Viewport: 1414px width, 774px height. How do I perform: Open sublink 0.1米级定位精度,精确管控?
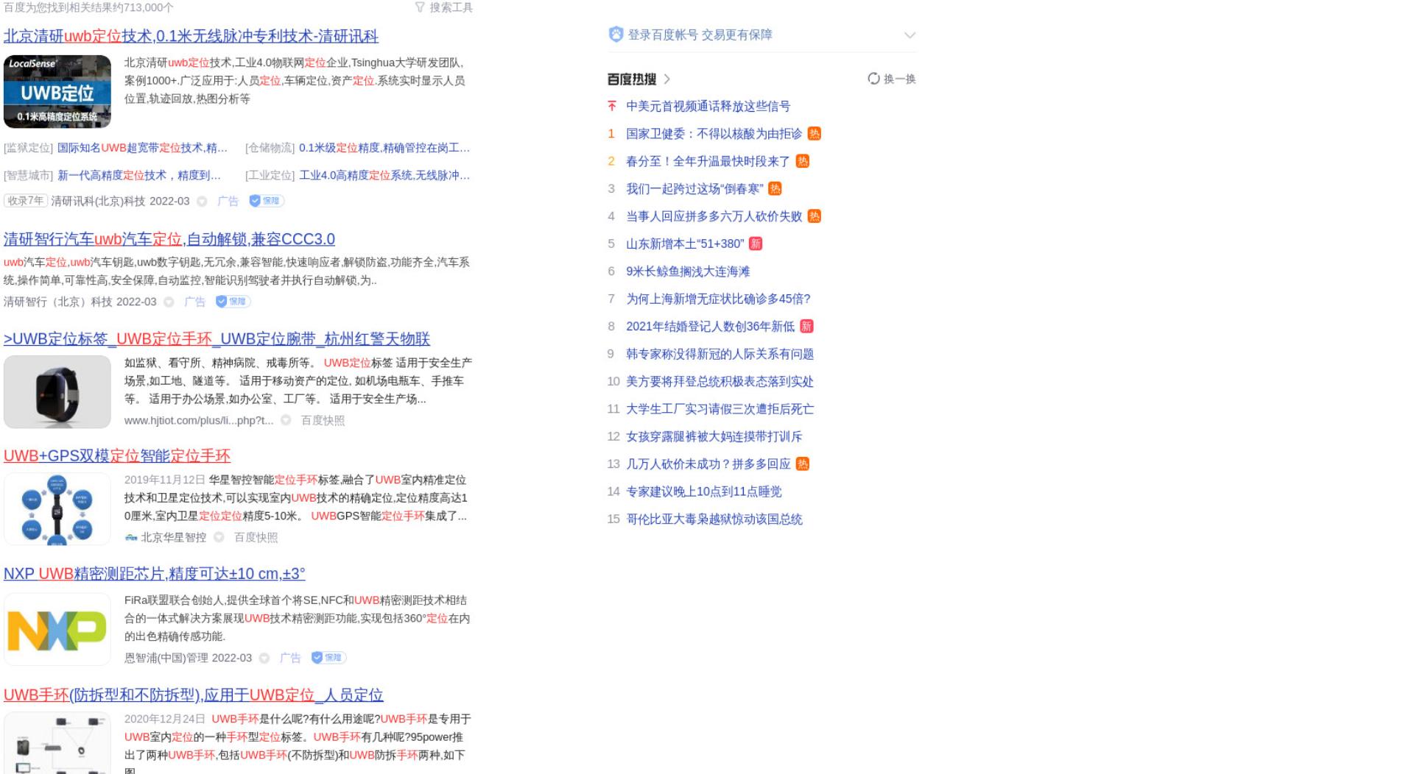click(384, 148)
